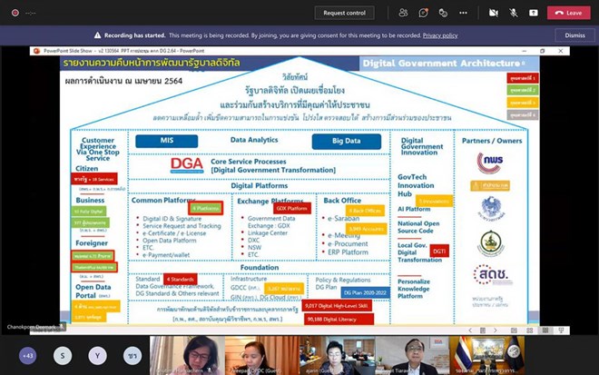Click the red DGTI label
The height and width of the screenshot is (375, 599).
439,252
